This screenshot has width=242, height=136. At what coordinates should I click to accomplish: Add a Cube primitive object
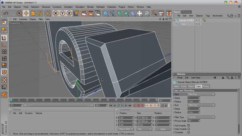click(106, 14)
